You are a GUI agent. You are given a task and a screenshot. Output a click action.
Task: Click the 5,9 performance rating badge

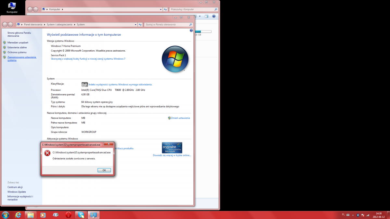click(x=84, y=84)
